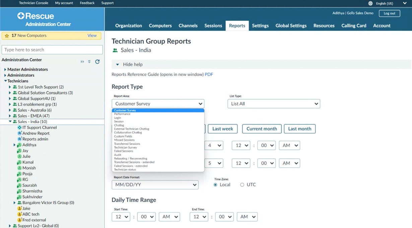
Task: Collapse the Hide help section
Action: [117, 65]
